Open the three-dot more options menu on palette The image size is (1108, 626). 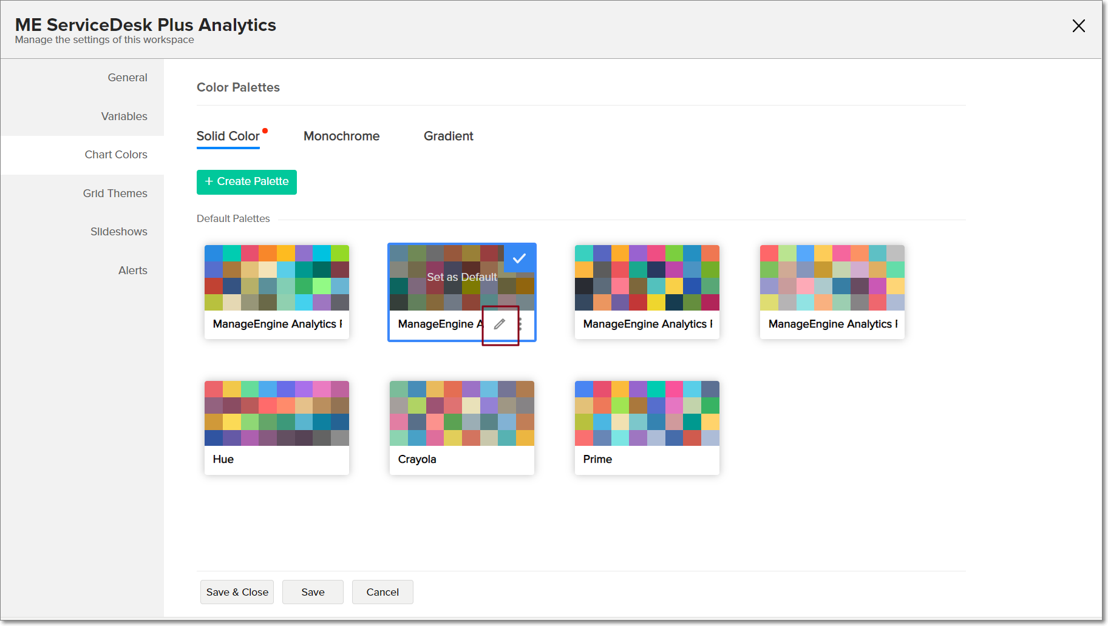point(520,325)
